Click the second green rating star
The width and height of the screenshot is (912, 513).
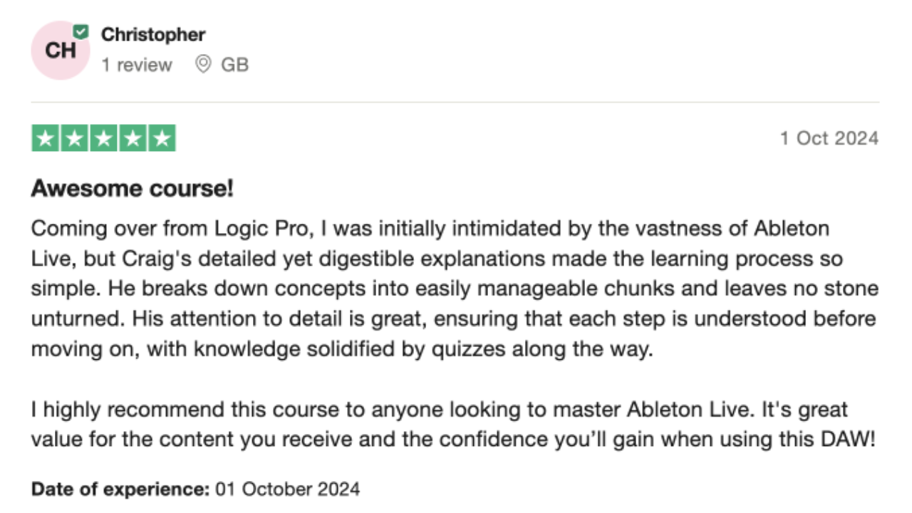75,139
